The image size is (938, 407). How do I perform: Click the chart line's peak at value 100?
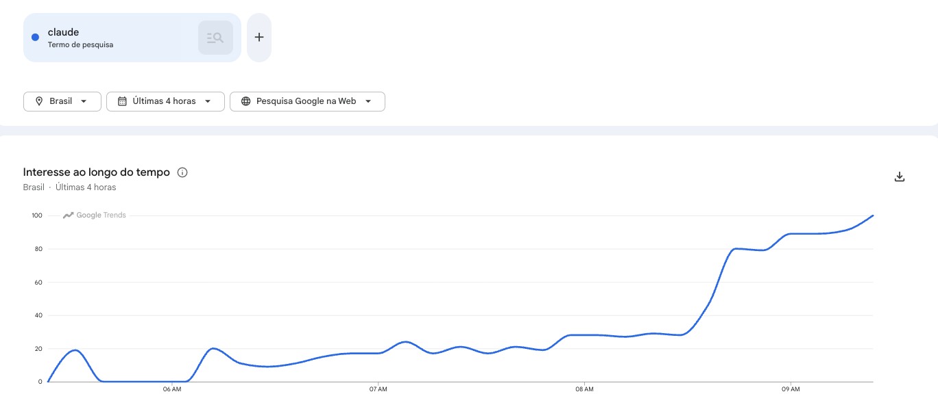tap(872, 215)
